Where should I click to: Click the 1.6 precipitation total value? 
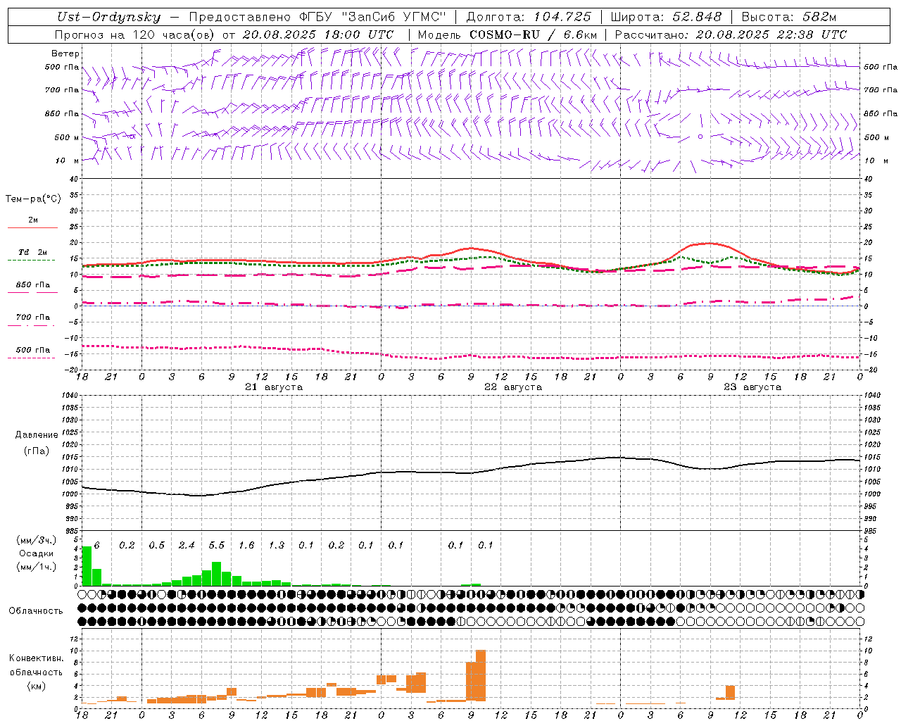pyautogui.click(x=246, y=546)
